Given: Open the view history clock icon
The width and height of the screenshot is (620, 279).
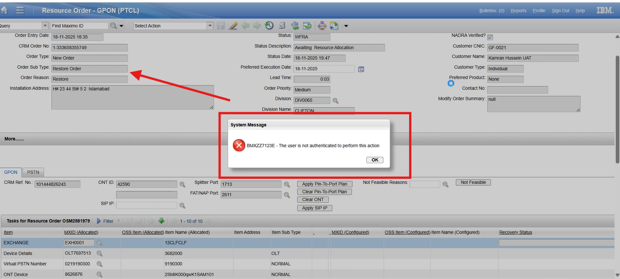Looking at the screenshot, I should tap(269, 26).
